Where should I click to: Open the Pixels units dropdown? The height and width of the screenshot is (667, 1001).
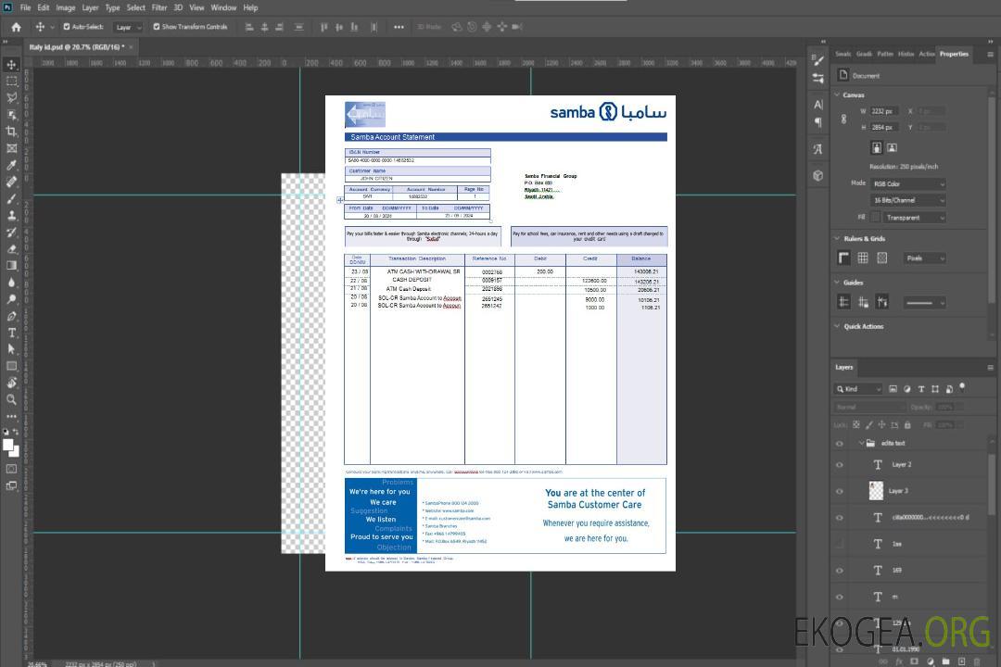coord(924,258)
